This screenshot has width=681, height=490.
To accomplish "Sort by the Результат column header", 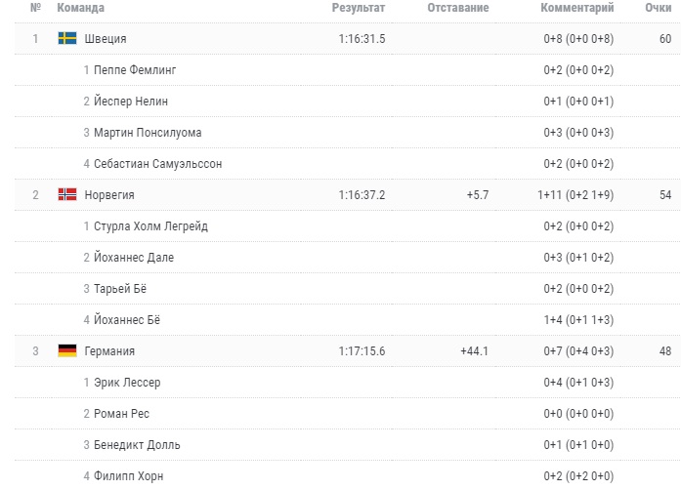I will click(x=359, y=8).
